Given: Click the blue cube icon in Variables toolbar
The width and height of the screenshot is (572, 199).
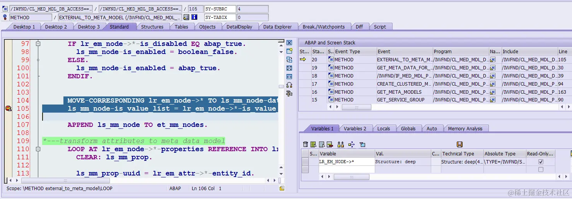Looking at the screenshot, I should 362,144.
